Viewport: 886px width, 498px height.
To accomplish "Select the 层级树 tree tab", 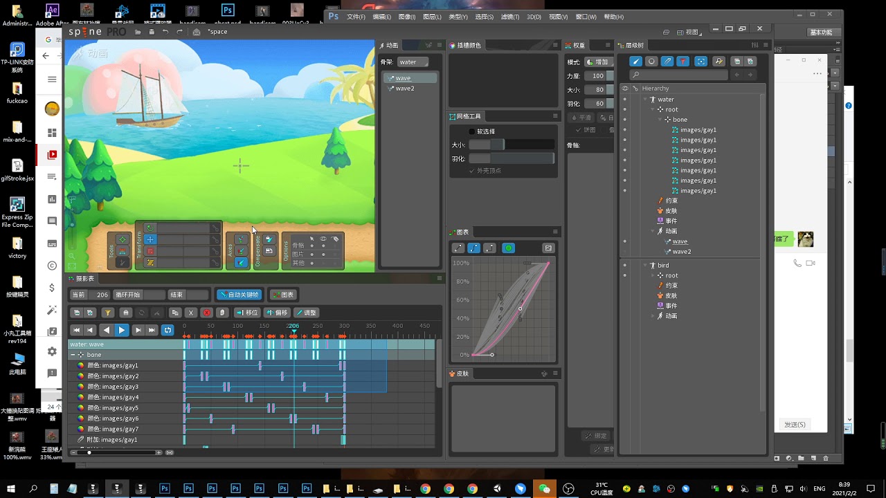I will [x=631, y=45].
